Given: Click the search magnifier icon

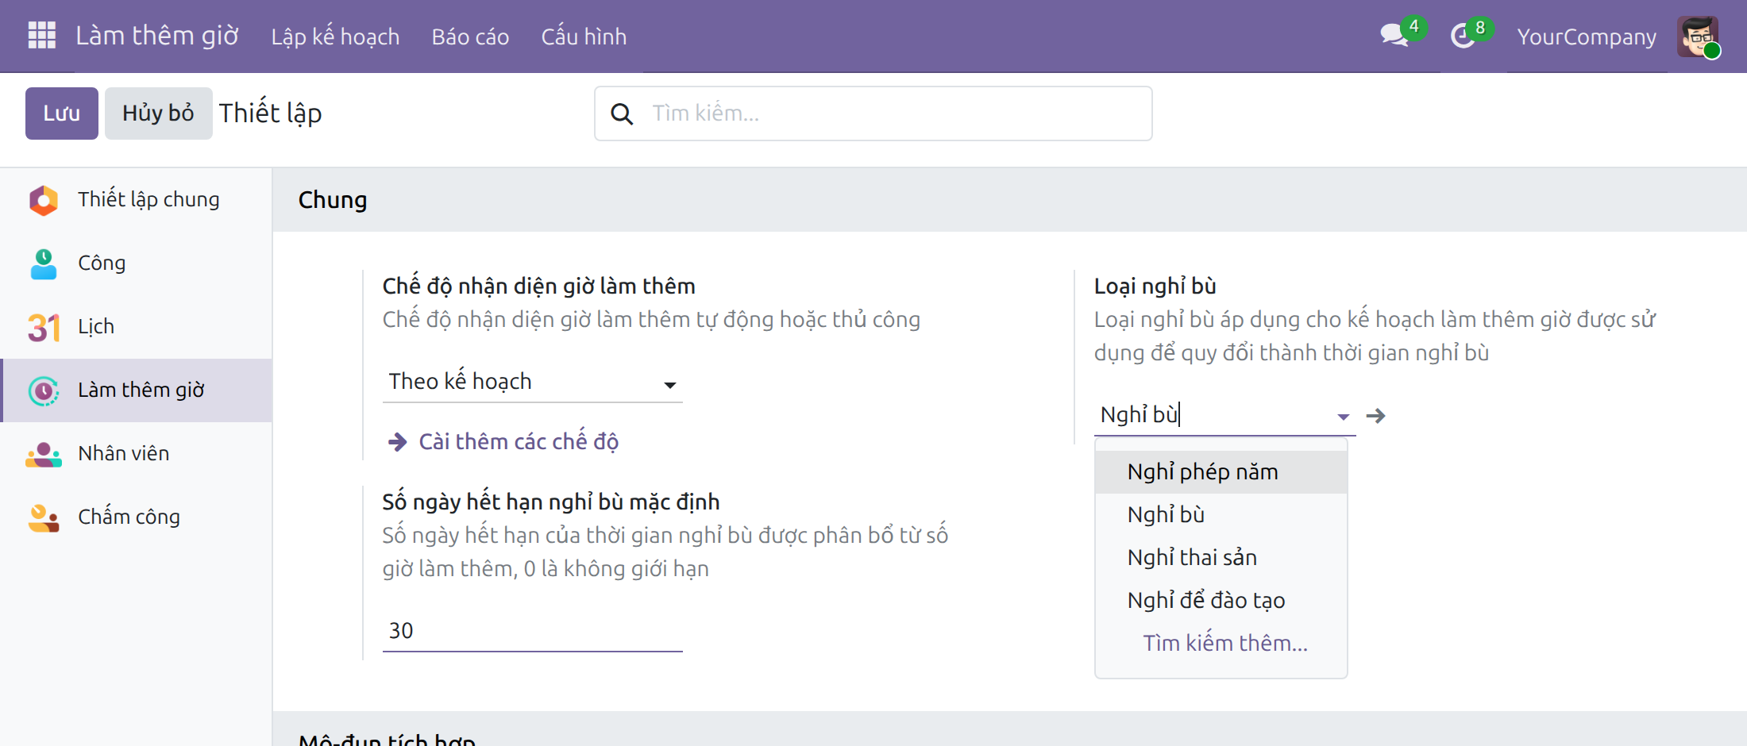Looking at the screenshot, I should [x=622, y=113].
